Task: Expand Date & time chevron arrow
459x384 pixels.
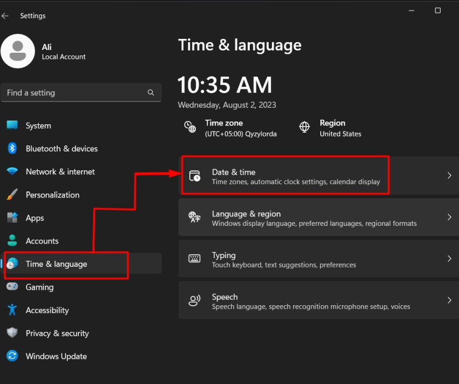Action: coord(449,175)
